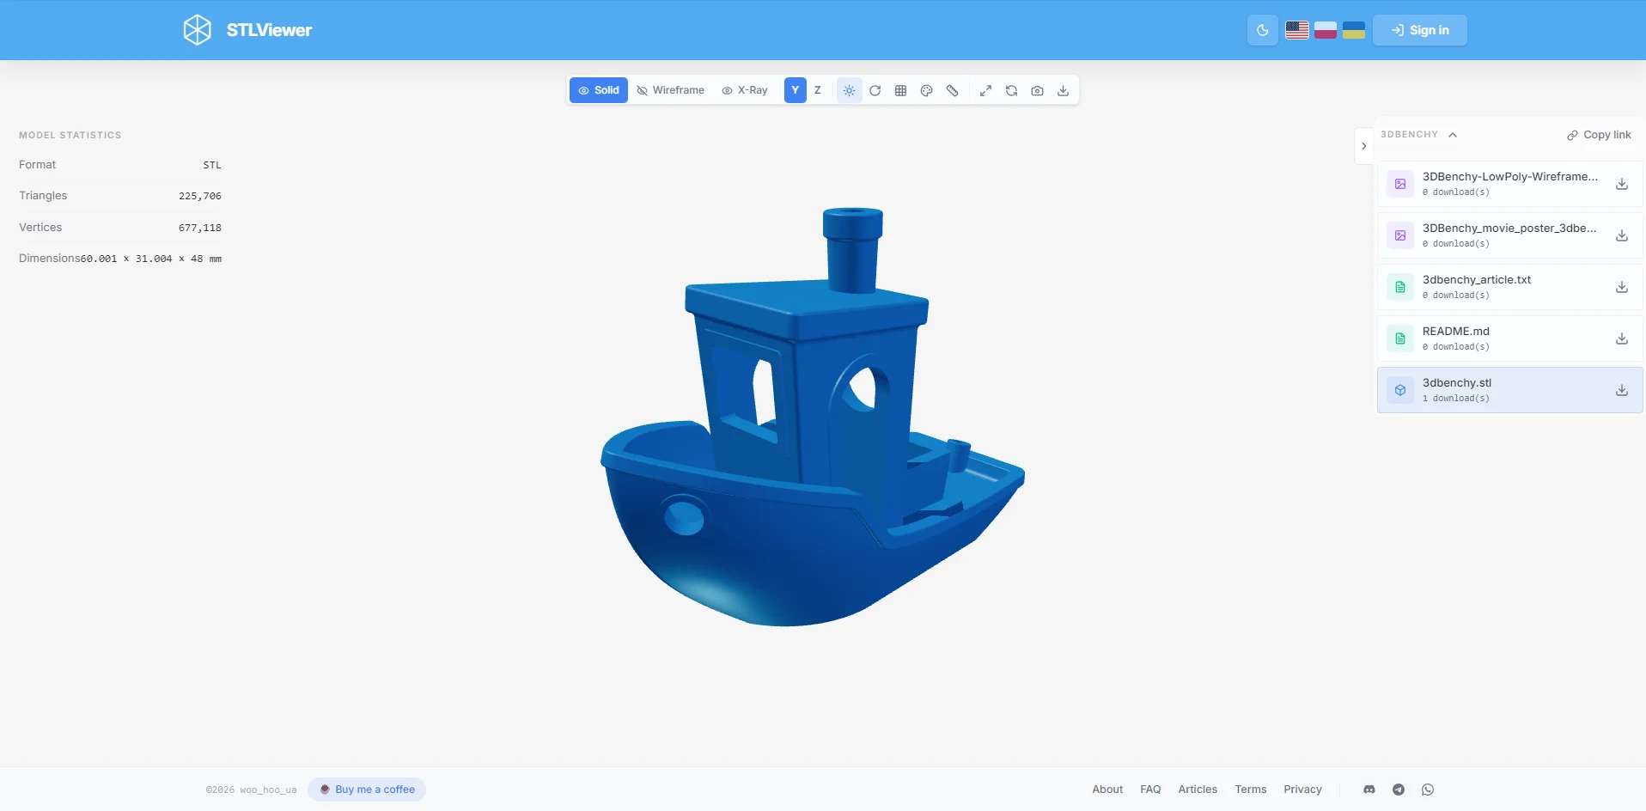Switch language to Polish flag
This screenshot has height=811, width=1646.
1326,30
